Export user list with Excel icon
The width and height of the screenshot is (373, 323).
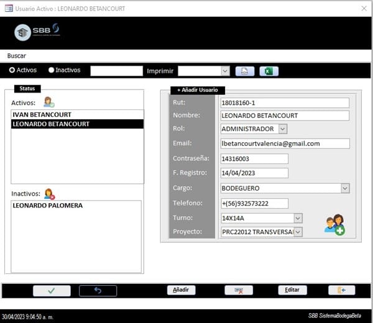pyautogui.click(x=269, y=71)
